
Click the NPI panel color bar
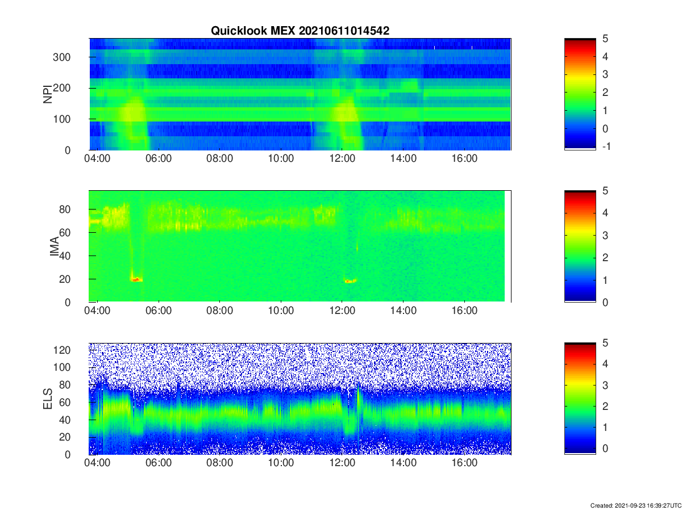580,94
